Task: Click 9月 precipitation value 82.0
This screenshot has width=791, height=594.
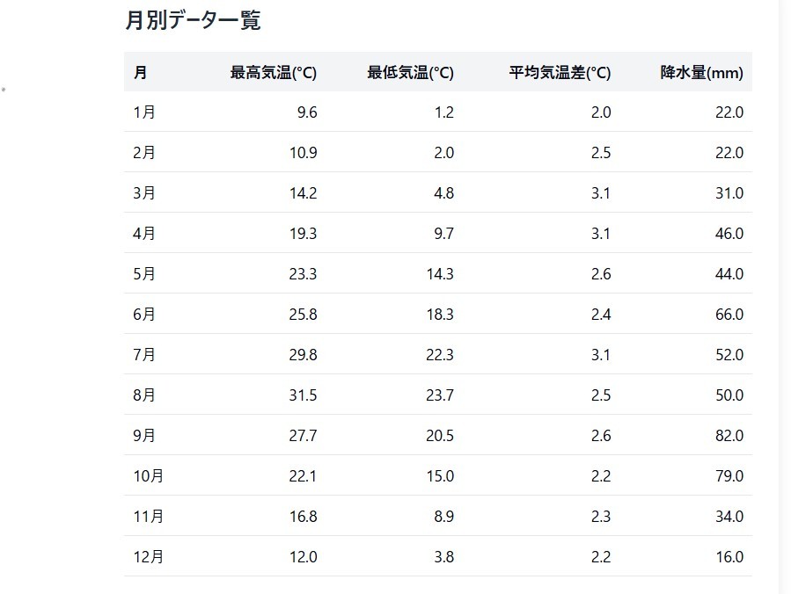Action: click(x=729, y=435)
